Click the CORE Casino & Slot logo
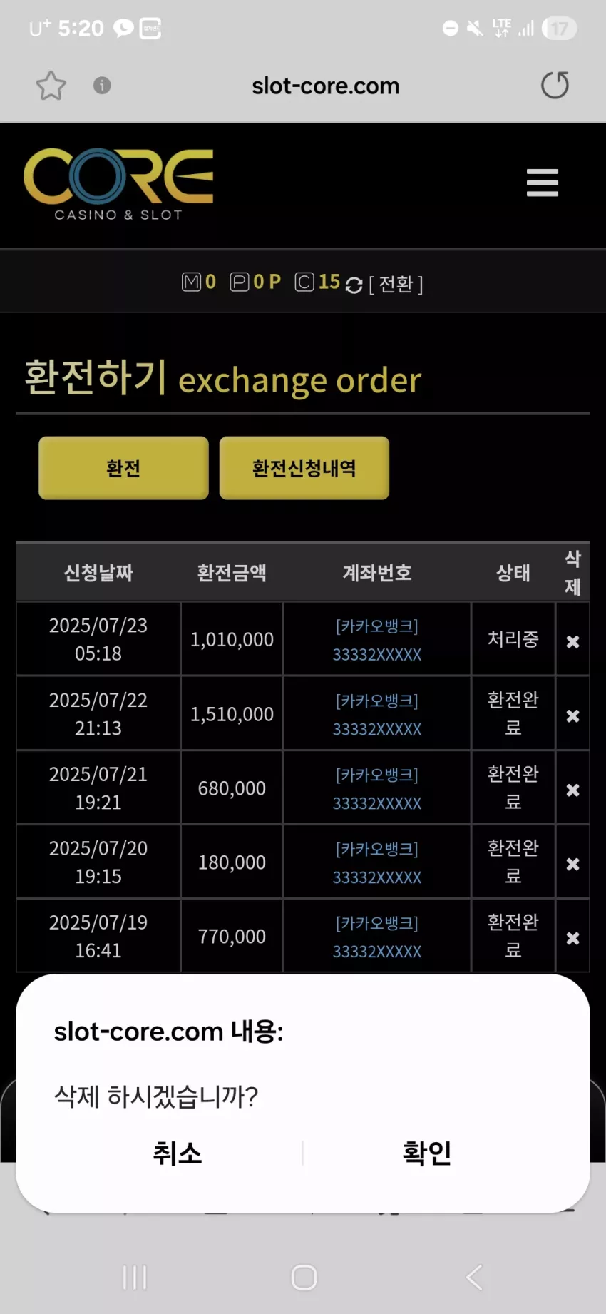This screenshot has width=606, height=1314. [118, 185]
